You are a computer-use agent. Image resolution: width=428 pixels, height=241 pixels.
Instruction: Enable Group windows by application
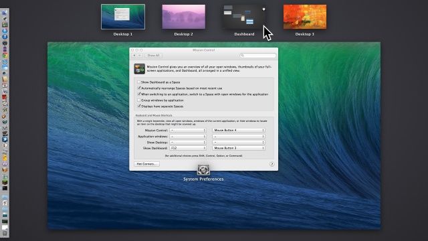[x=139, y=100]
